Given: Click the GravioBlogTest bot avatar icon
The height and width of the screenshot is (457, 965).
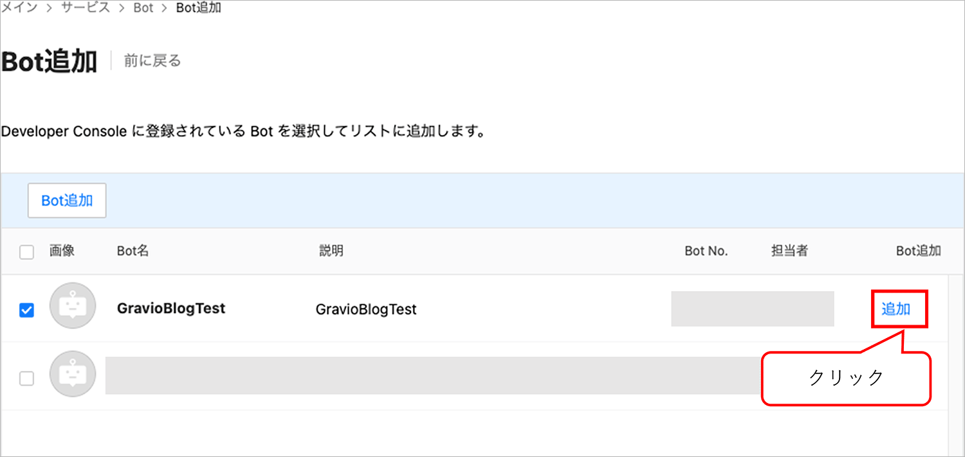Looking at the screenshot, I should coord(73,306).
